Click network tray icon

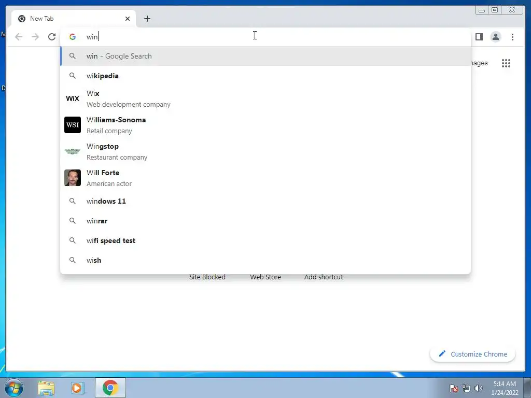point(466,388)
